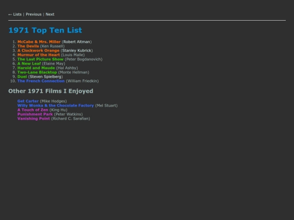
Task: Click director name Richard C. Sarafian
Action: [70, 118]
